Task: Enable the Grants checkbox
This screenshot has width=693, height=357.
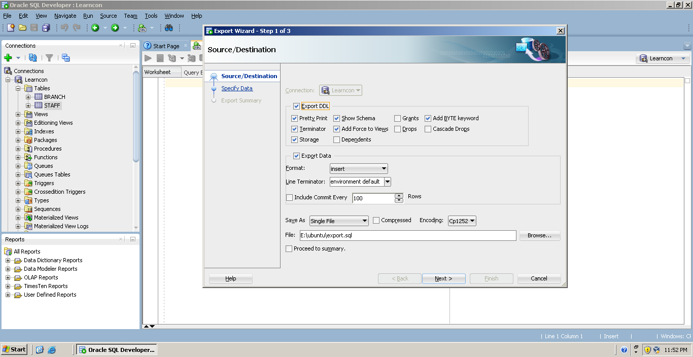Action: [x=397, y=118]
